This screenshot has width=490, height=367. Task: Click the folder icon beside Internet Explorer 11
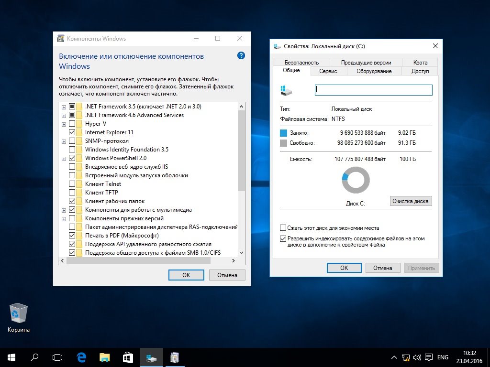point(79,132)
